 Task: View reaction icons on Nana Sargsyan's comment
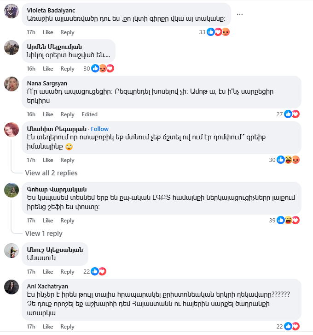coord(292,114)
